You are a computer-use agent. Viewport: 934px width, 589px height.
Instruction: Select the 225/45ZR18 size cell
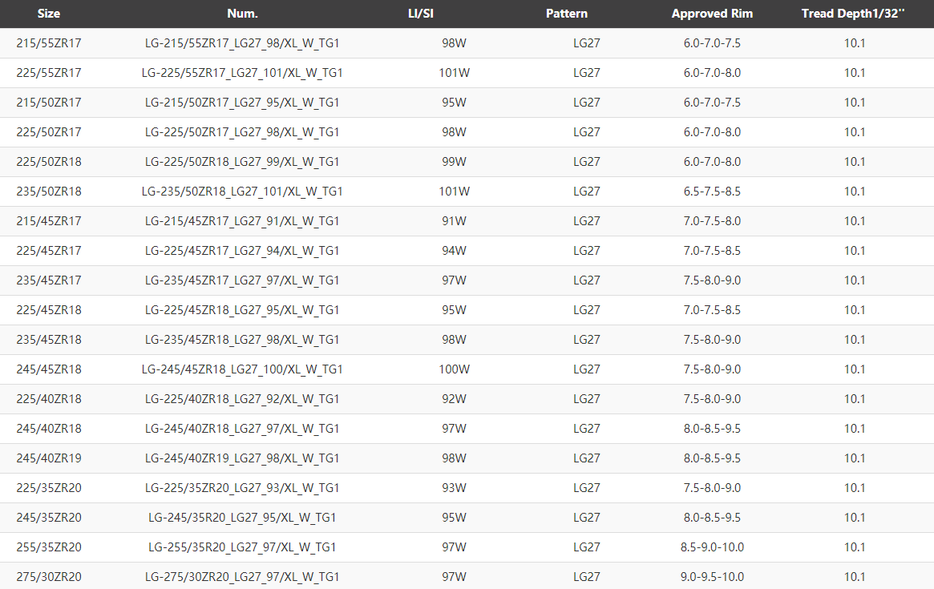(x=49, y=310)
